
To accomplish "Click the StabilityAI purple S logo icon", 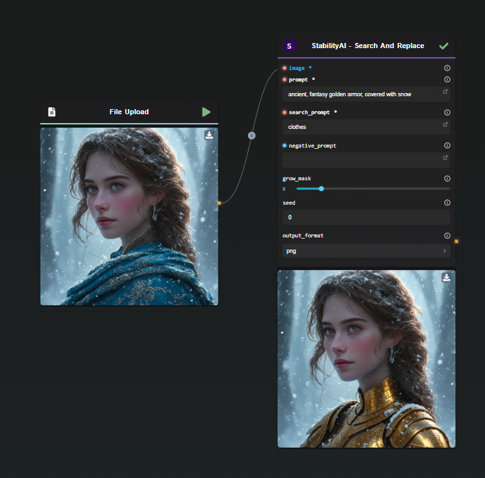I will tap(290, 46).
